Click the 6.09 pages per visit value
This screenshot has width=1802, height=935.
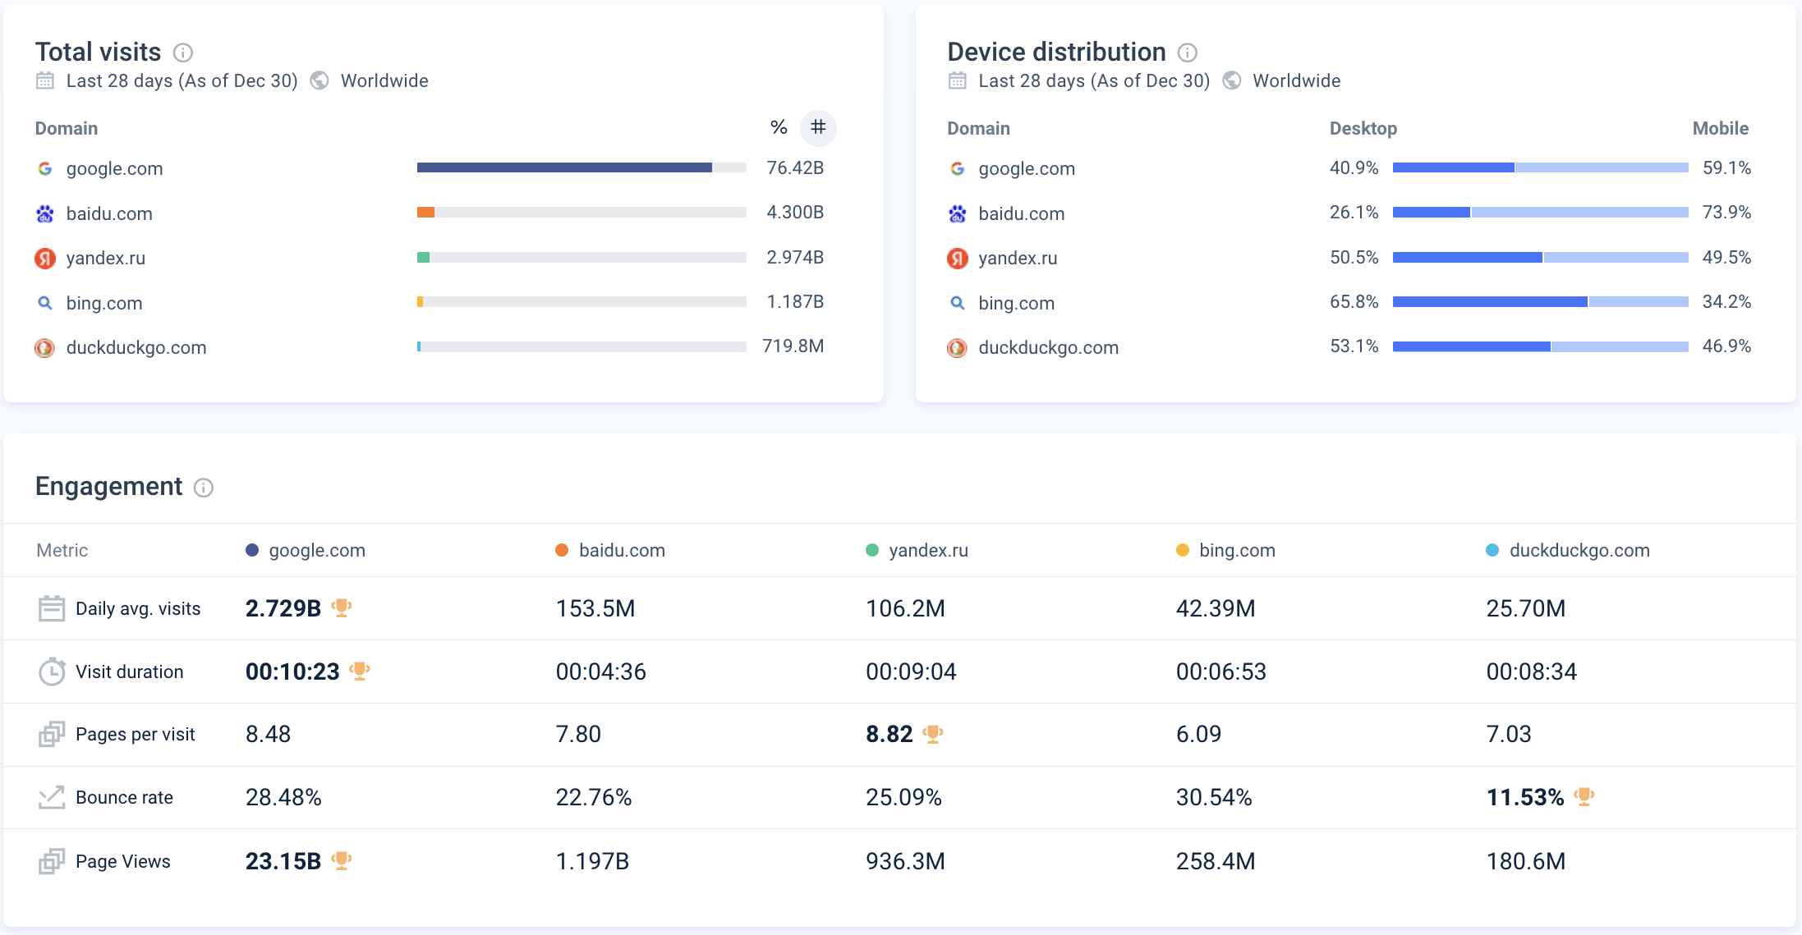[1198, 734]
